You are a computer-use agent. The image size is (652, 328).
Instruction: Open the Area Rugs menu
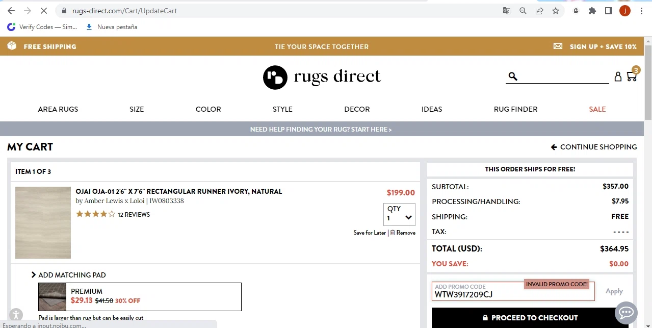coord(58,109)
